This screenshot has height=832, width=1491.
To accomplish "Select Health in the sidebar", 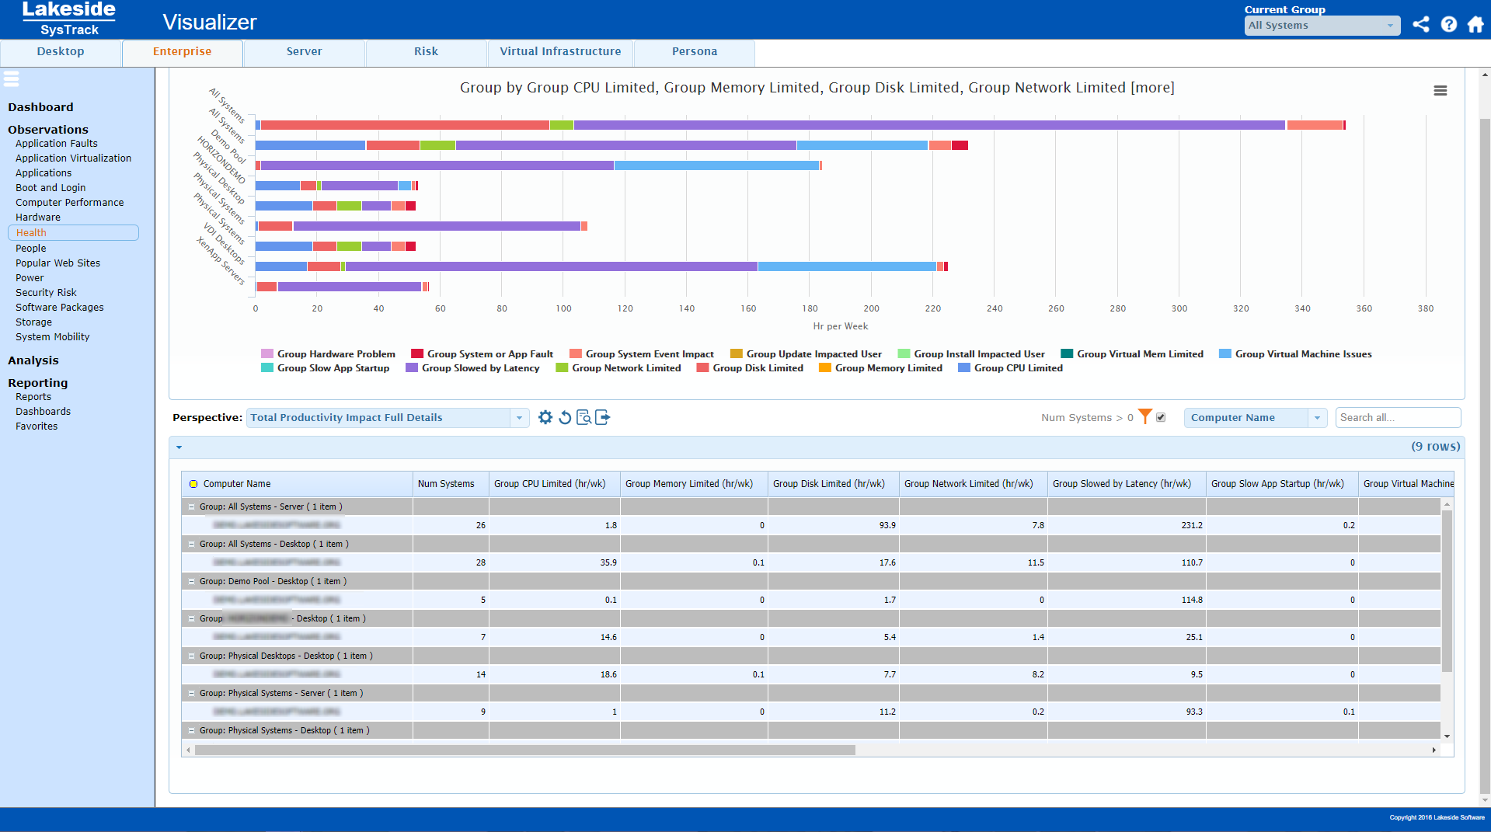I will [73, 233].
